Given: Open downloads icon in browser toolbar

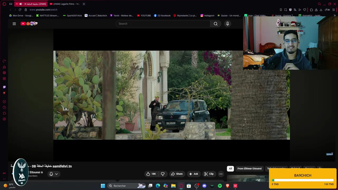Looking at the screenshot, I should 321,10.
